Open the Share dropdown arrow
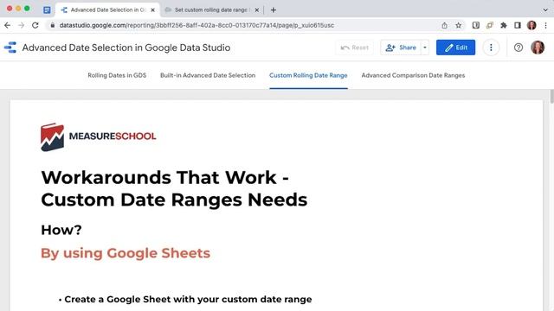The image size is (554, 311). tap(425, 48)
